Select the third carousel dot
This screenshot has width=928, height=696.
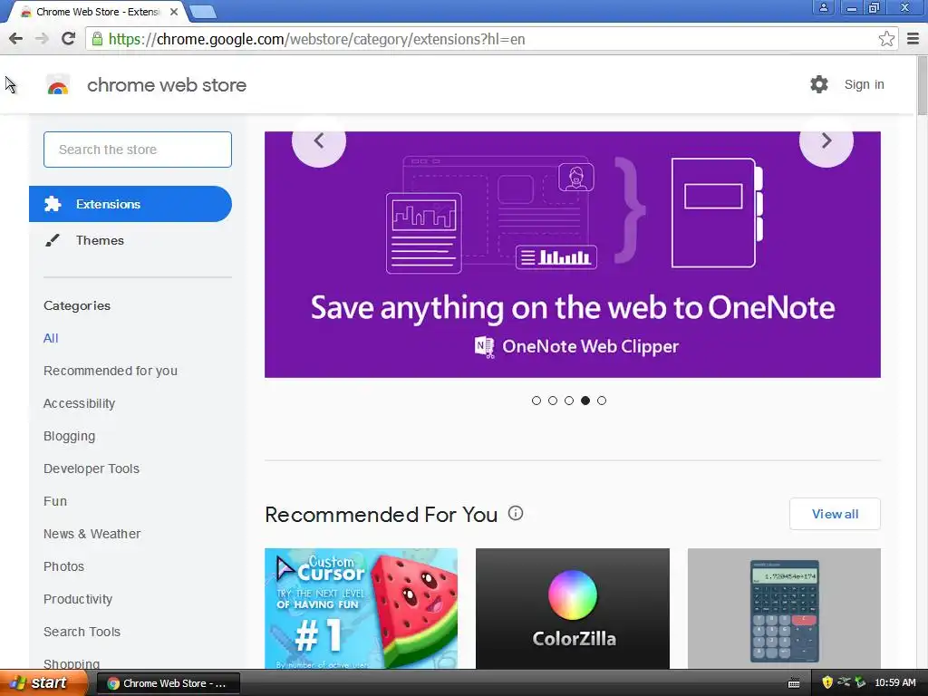(x=569, y=401)
